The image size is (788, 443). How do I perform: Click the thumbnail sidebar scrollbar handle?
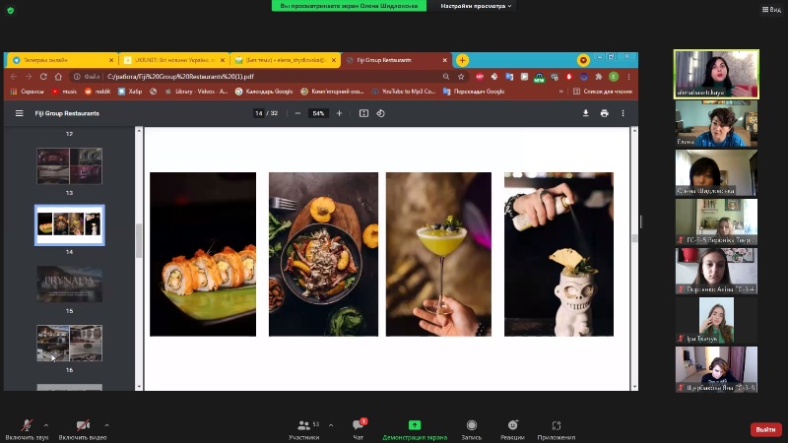point(139,240)
